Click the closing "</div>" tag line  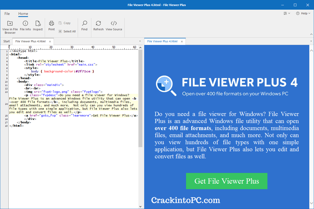click(30, 119)
